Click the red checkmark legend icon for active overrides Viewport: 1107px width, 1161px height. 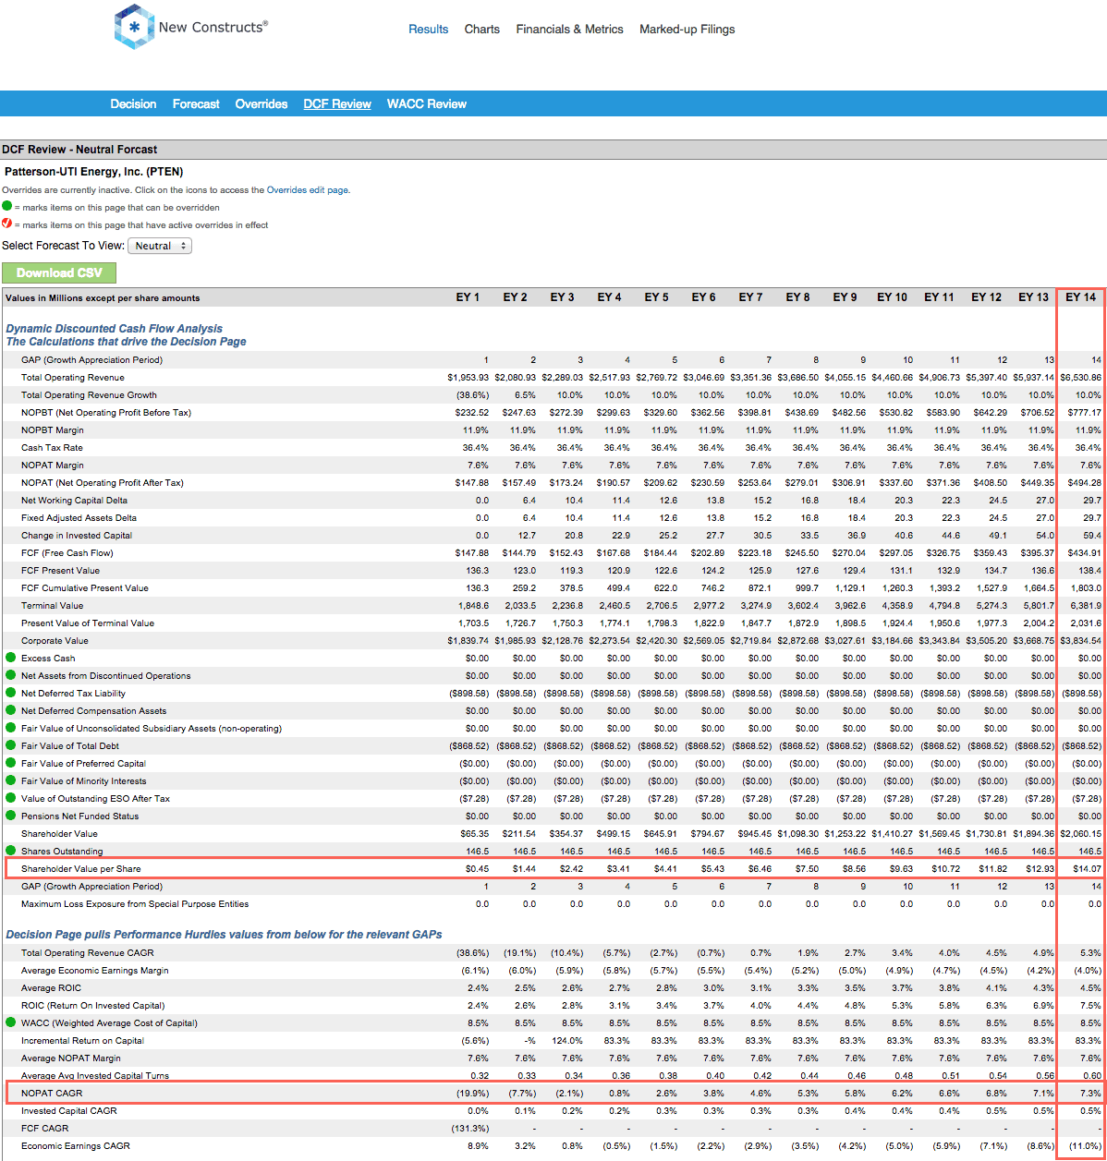click(7, 224)
